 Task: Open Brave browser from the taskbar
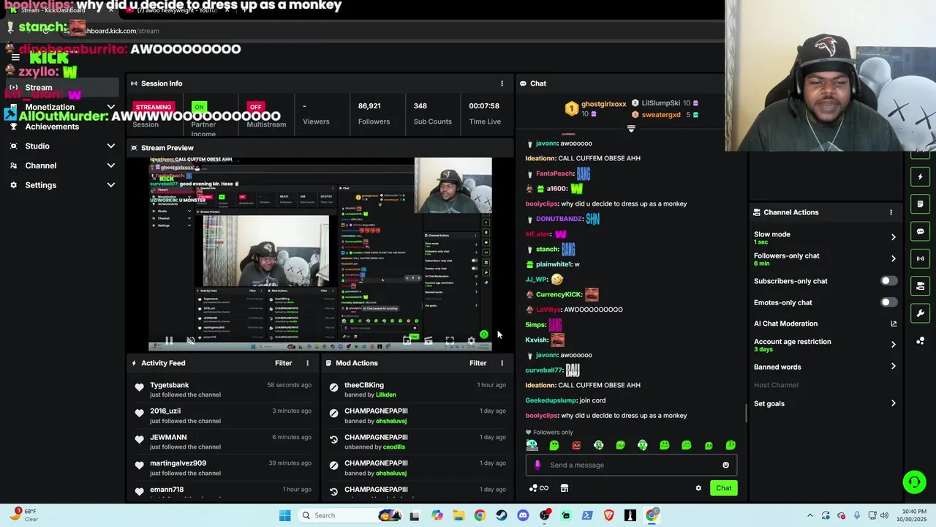coord(608,515)
